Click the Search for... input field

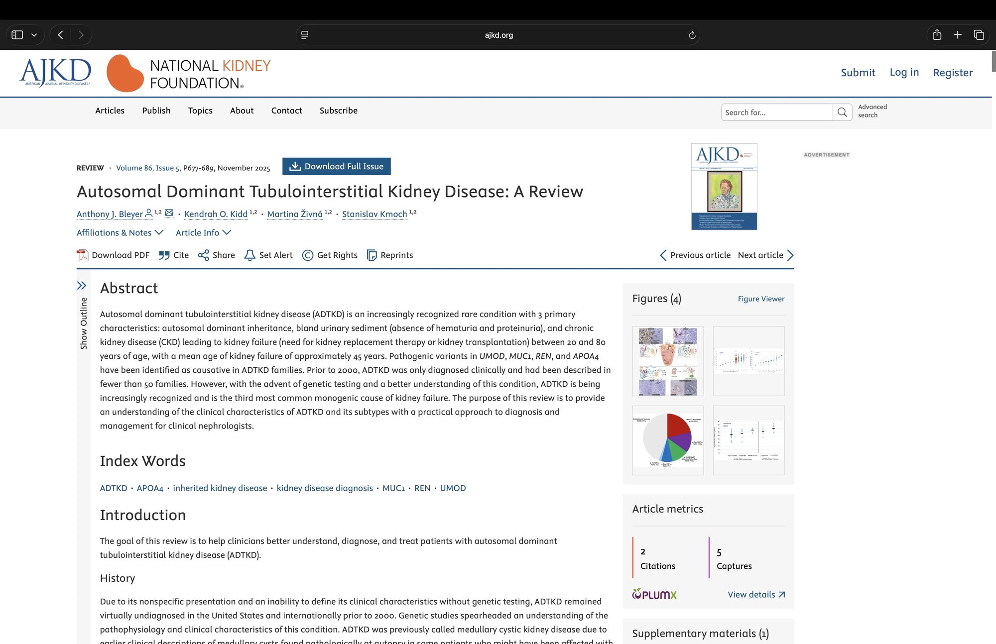pyautogui.click(x=777, y=112)
